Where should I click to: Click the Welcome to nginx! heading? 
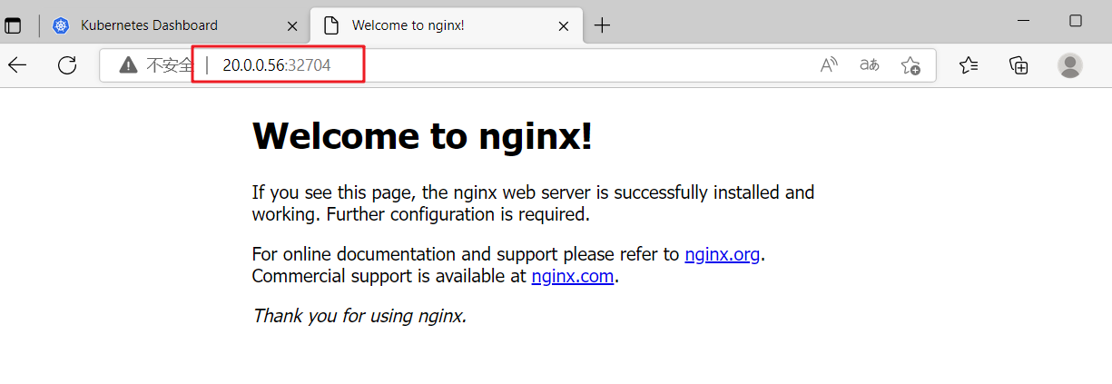422,136
